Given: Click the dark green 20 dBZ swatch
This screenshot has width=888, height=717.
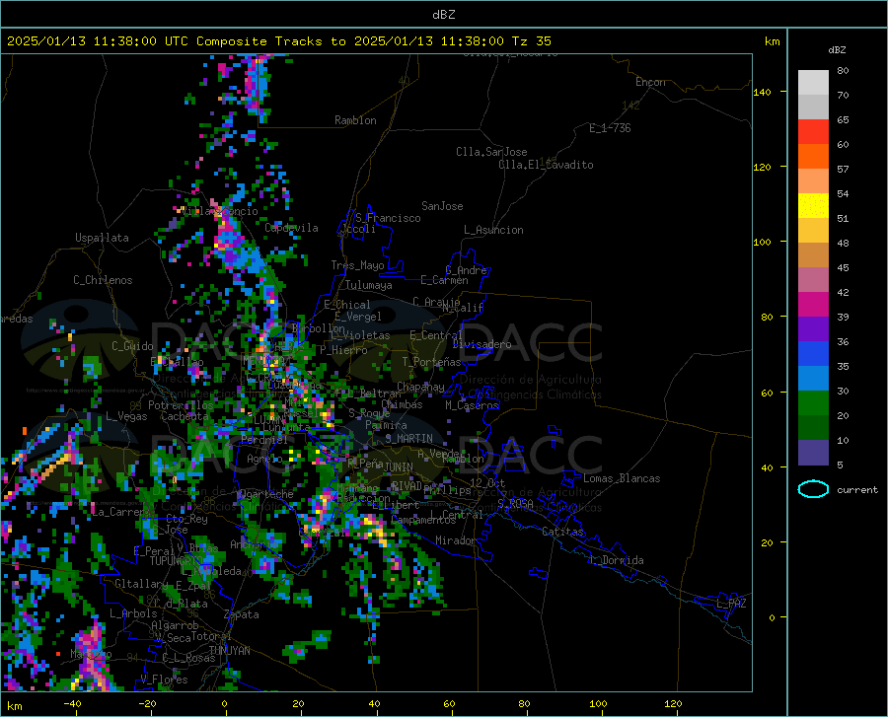Looking at the screenshot, I should (x=813, y=428).
